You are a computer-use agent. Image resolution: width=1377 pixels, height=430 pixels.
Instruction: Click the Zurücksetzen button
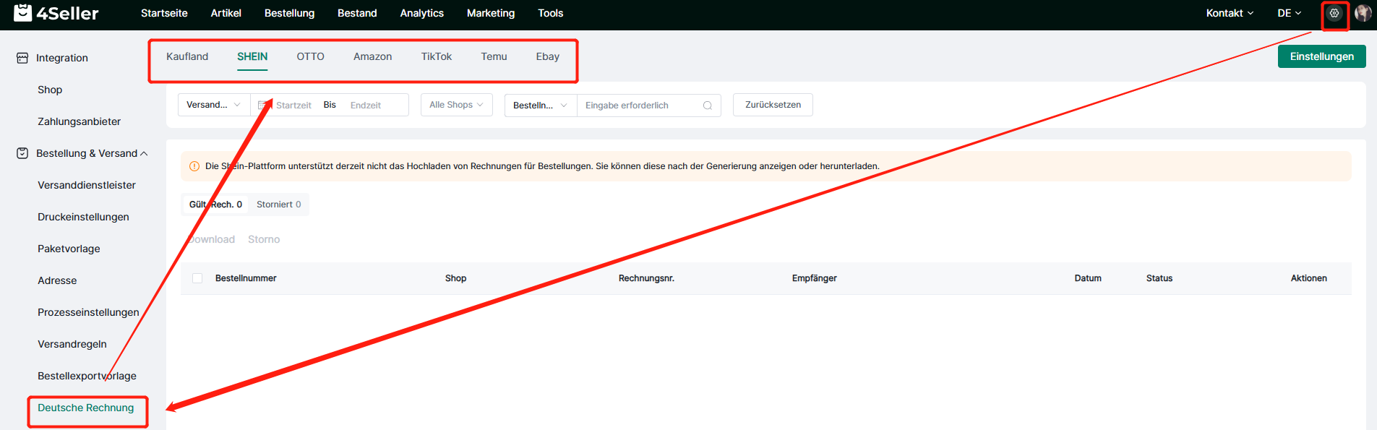point(773,105)
